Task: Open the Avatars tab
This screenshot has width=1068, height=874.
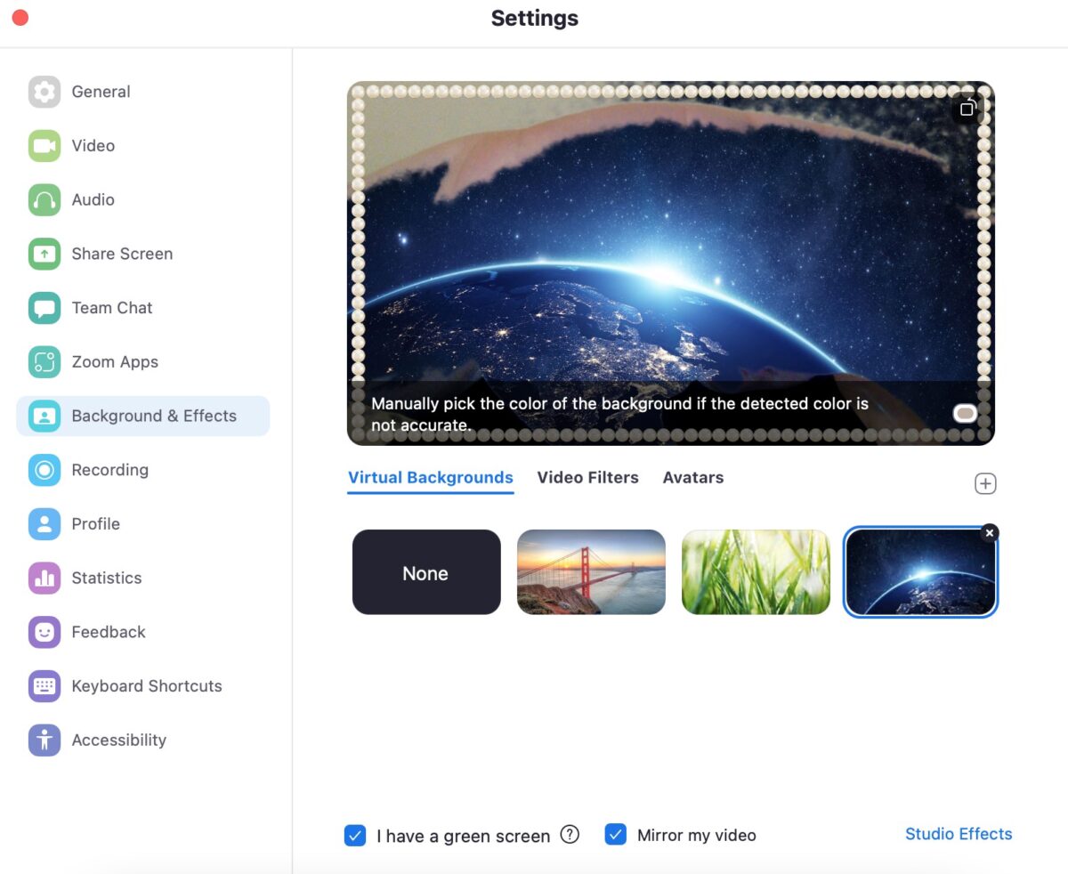Action: tap(693, 478)
